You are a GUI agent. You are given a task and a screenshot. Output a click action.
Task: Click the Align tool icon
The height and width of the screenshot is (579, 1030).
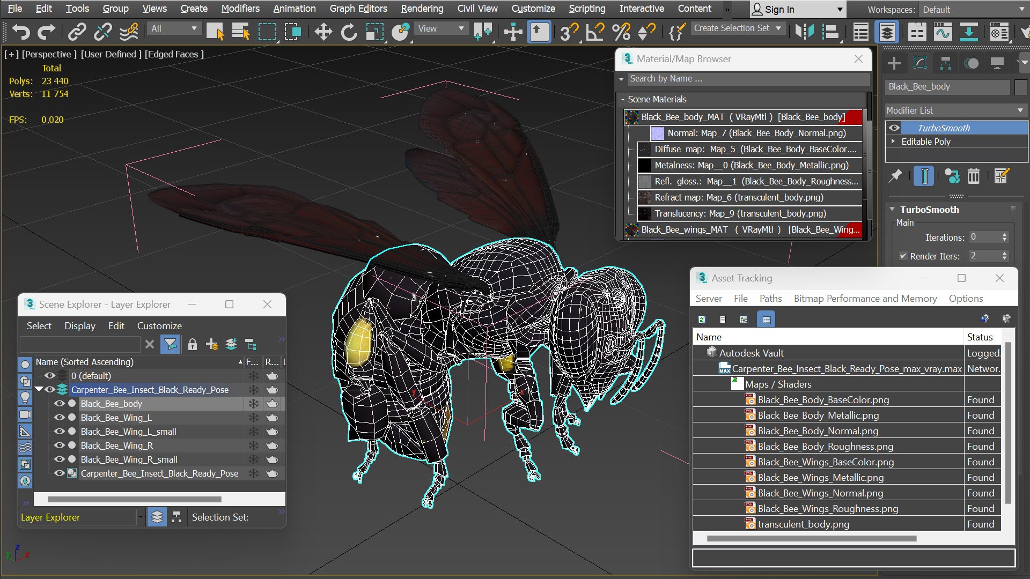point(830,32)
